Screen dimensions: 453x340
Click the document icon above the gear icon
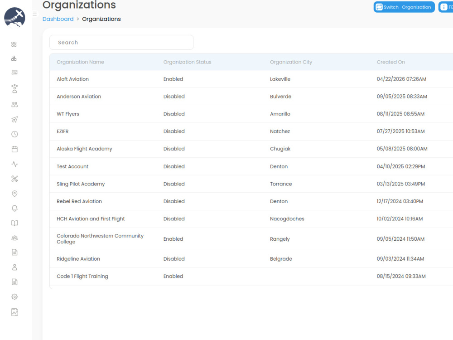(14, 282)
